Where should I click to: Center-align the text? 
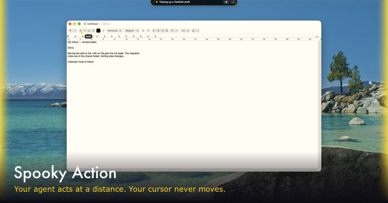(158, 31)
